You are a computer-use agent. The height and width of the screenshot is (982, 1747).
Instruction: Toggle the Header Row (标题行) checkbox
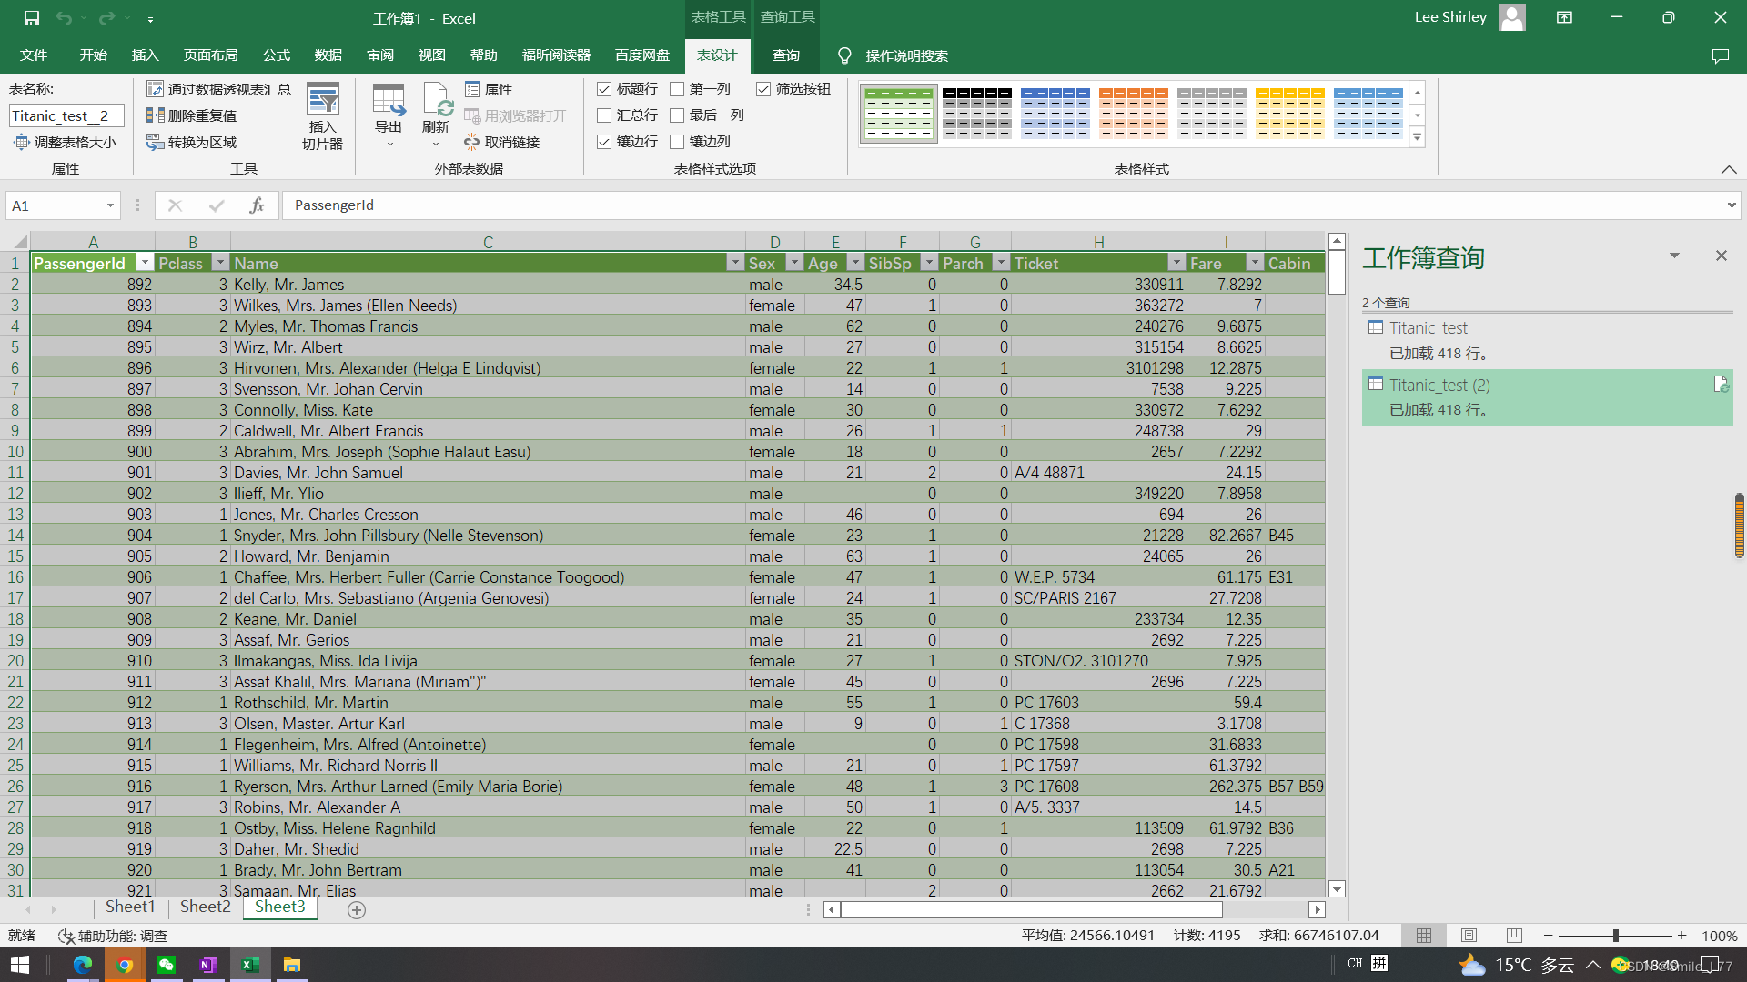pyautogui.click(x=604, y=89)
